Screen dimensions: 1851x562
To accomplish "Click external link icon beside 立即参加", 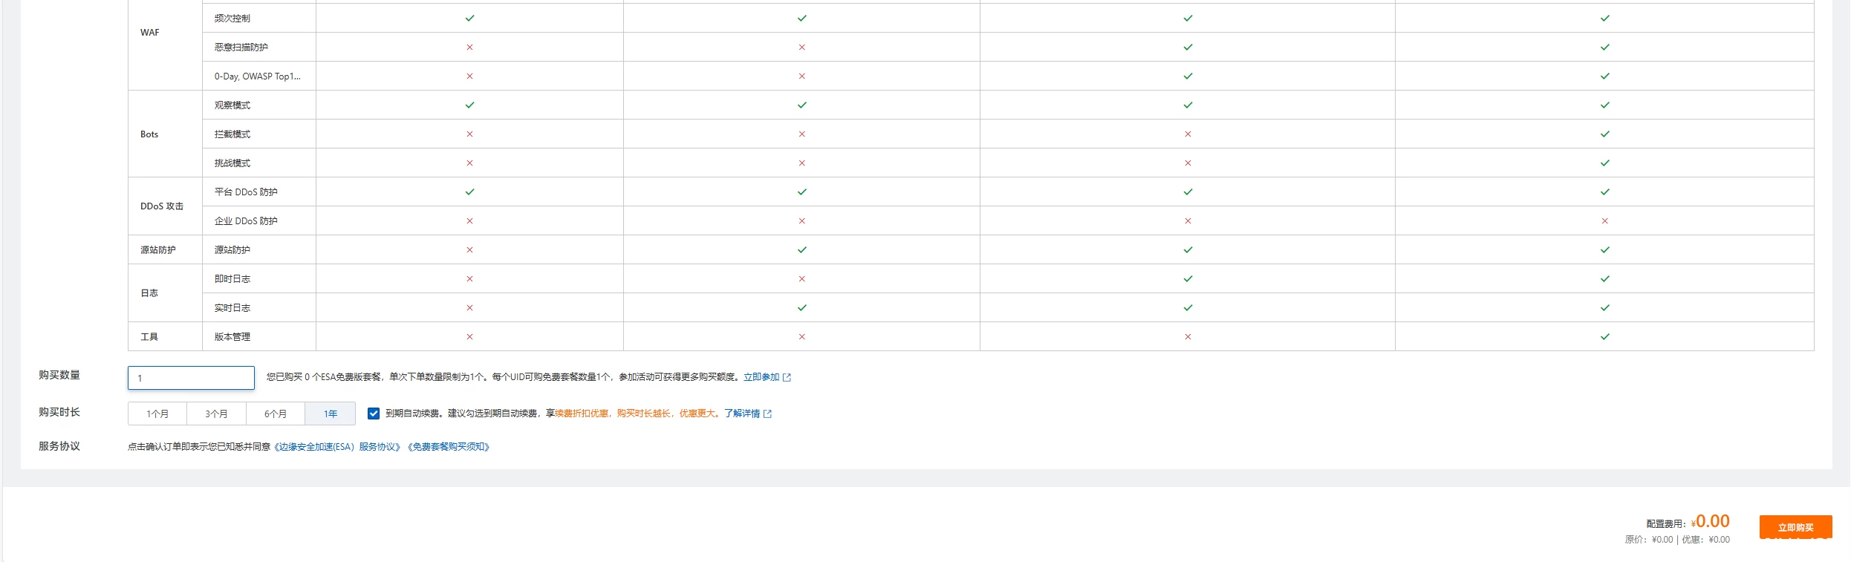I will [787, 378].
